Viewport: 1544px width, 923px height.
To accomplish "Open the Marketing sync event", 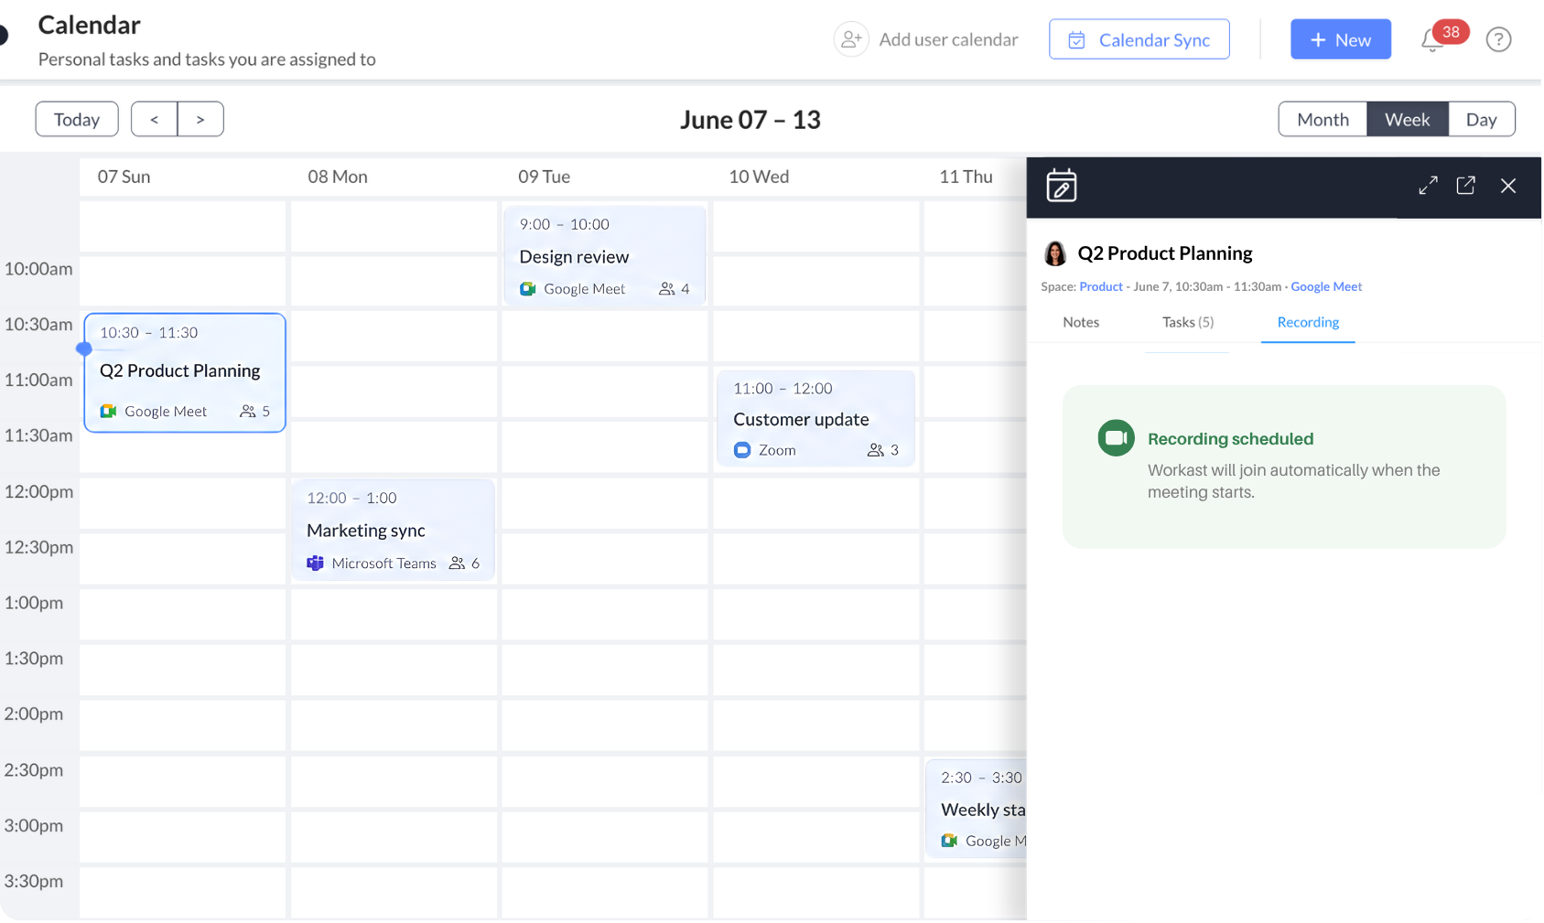I will (x=394, y=530).
